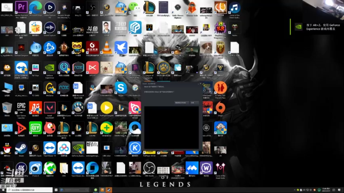Switch to Steam on the taskbar
Image resolution: width=344 pixels, height=193 pixels.
(x=109, y=190)
